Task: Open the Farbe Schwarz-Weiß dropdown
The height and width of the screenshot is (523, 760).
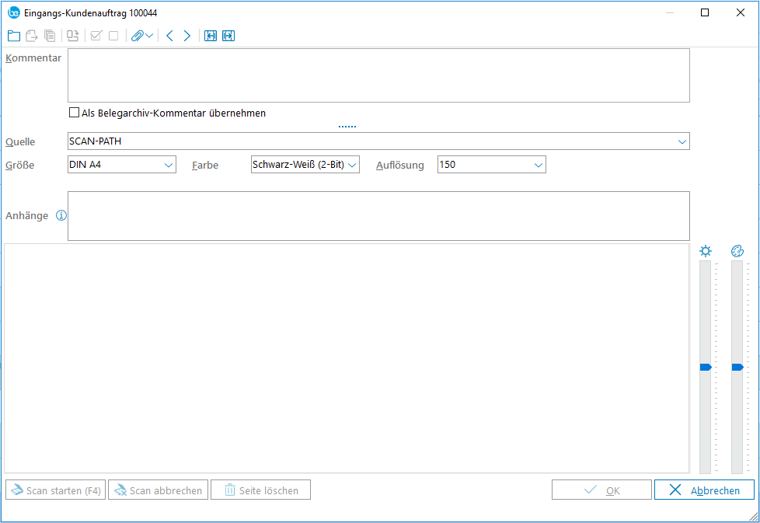Action: [x=352, y=165]
